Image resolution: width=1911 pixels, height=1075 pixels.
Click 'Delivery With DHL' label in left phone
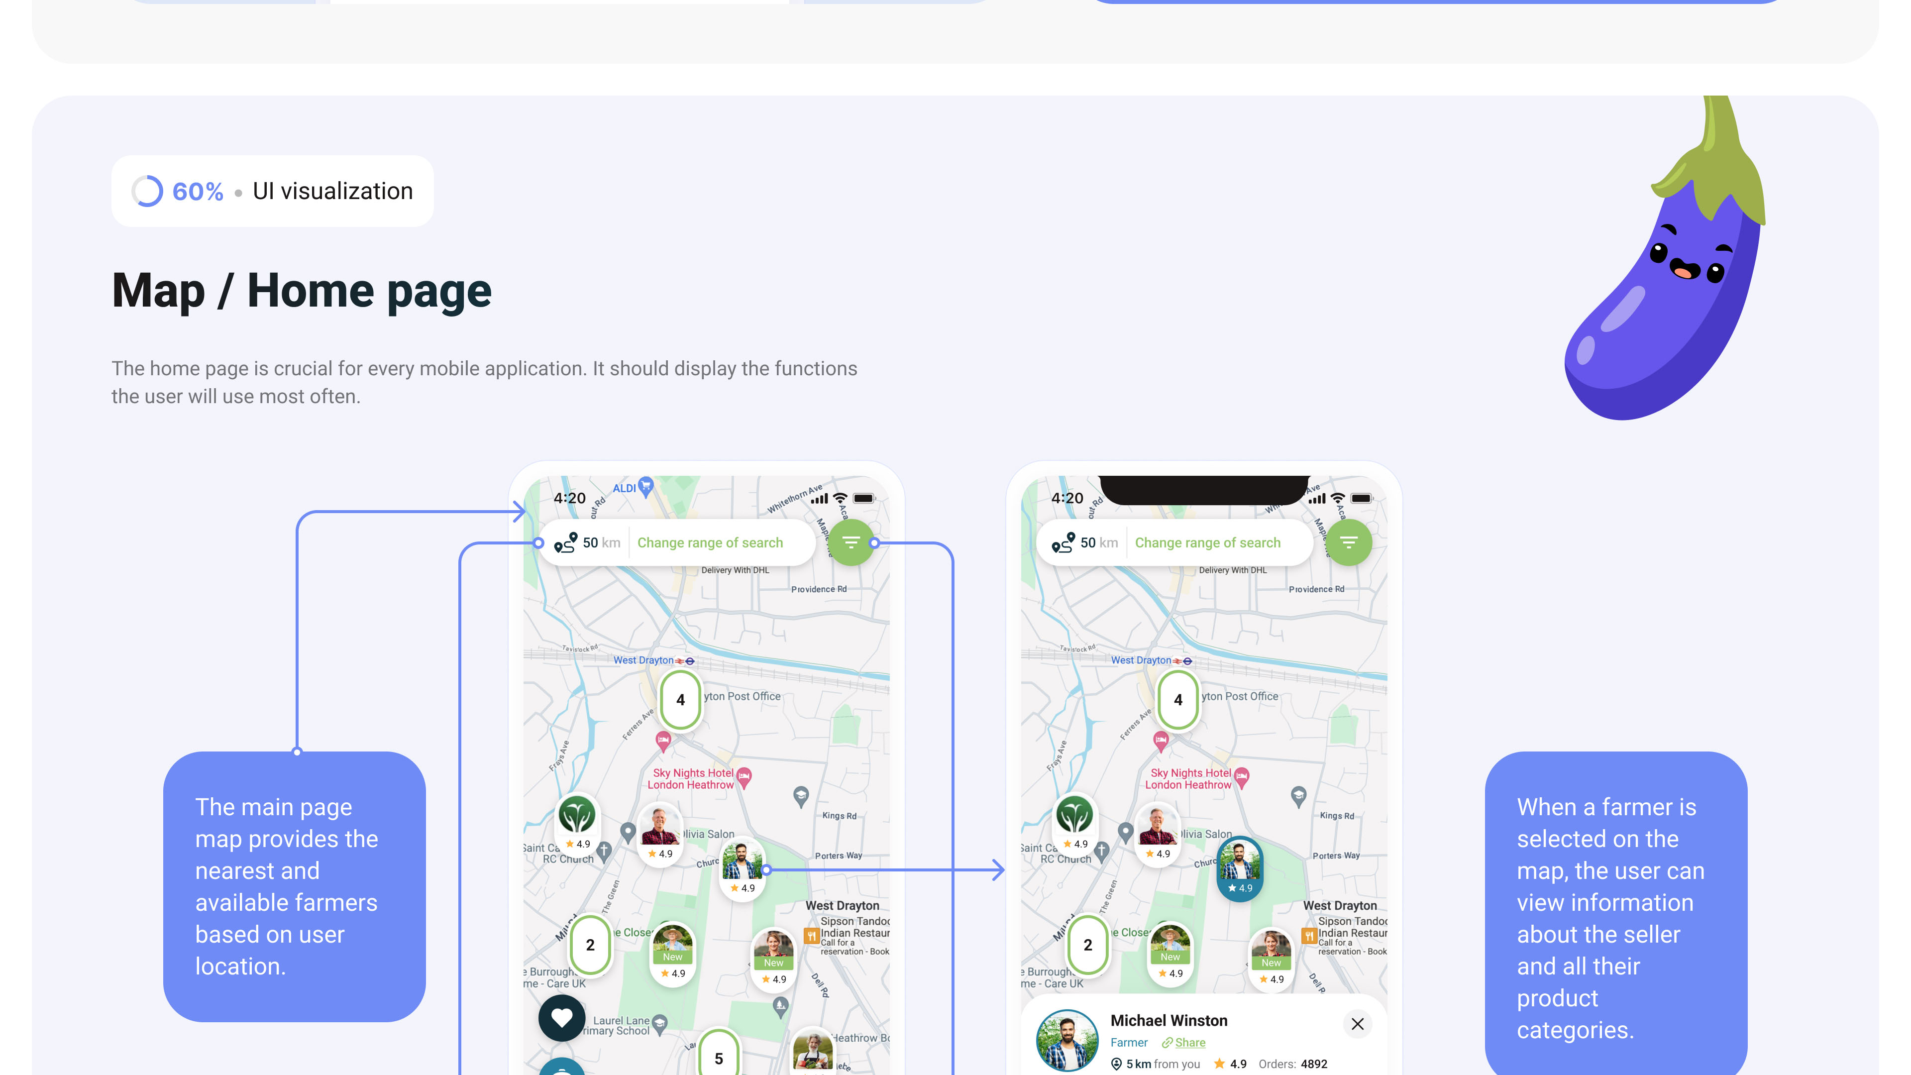pos(735,570)
